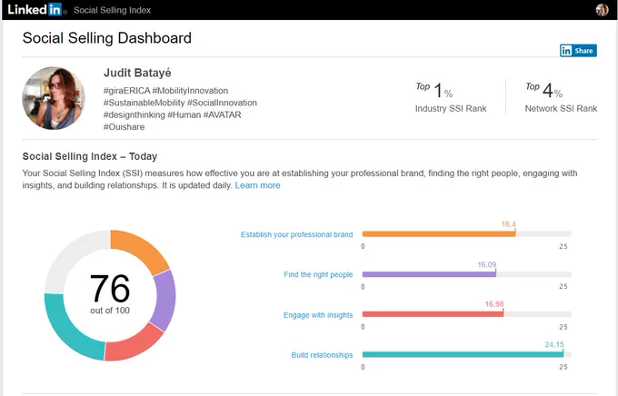The width and height of the screenshot is (618, 396).
Task: Click Judit Batayé's profile photo
Action: (x=54, y=98)
